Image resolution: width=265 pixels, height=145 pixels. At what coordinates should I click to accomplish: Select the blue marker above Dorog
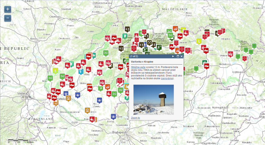(113, 117)
